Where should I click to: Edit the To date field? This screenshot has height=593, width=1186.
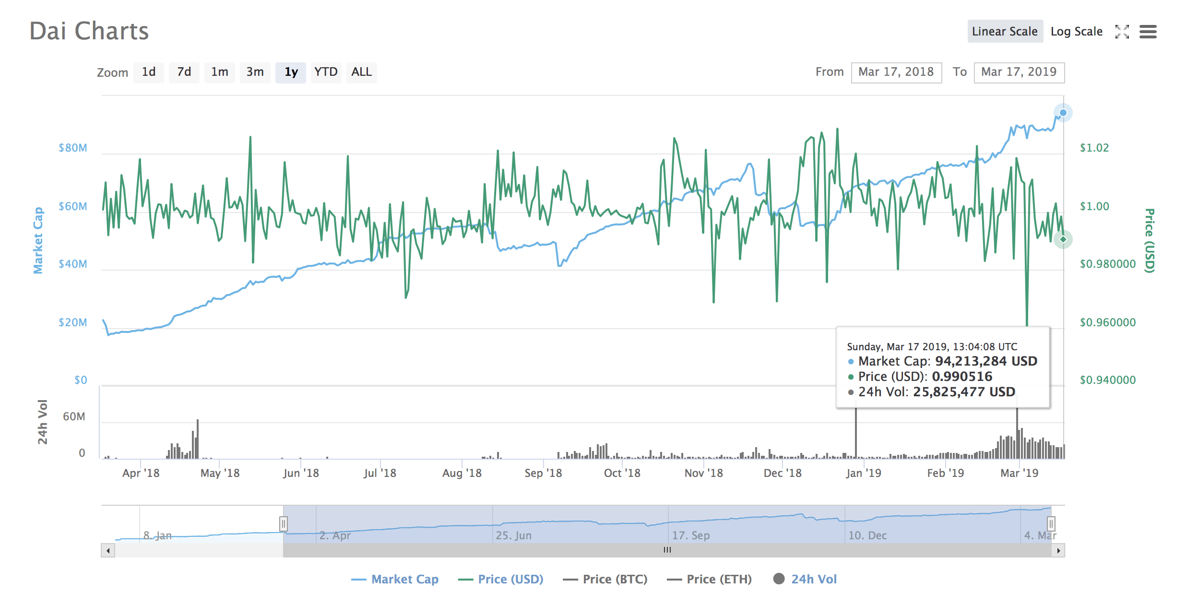tap(1019, 72)
